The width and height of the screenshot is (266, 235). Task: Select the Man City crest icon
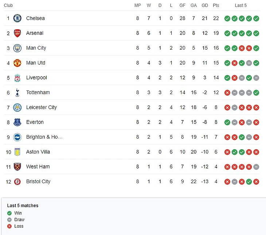[17, 48]
